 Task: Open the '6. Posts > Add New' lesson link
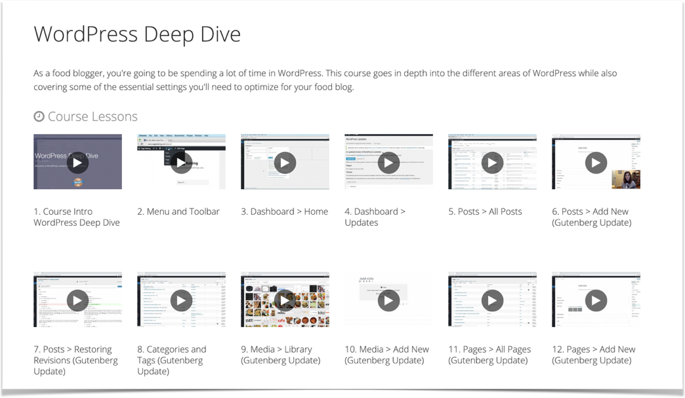592,217
